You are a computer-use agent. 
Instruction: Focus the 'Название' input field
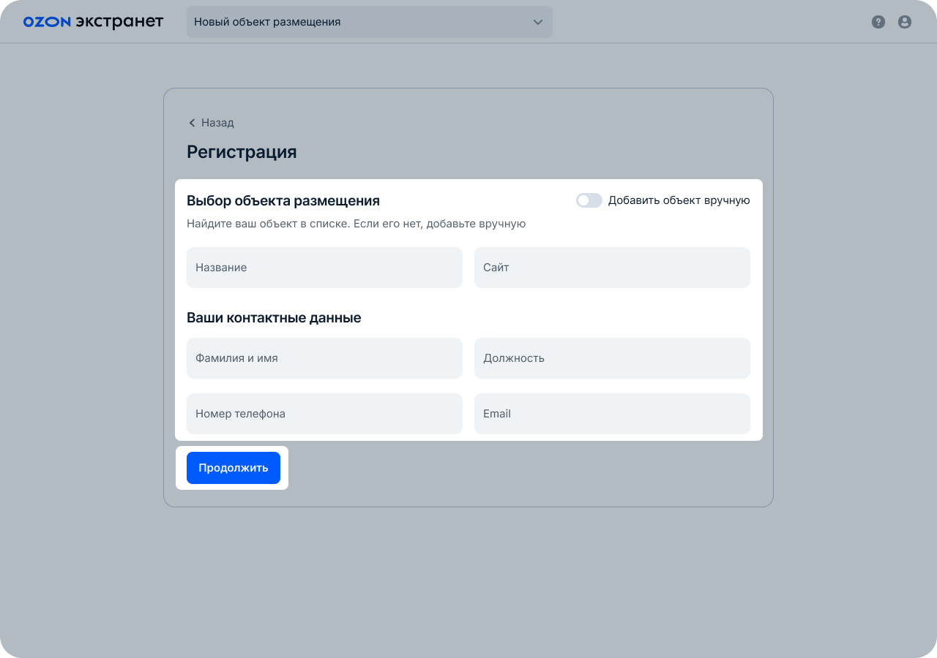click(x=324, y=268)
